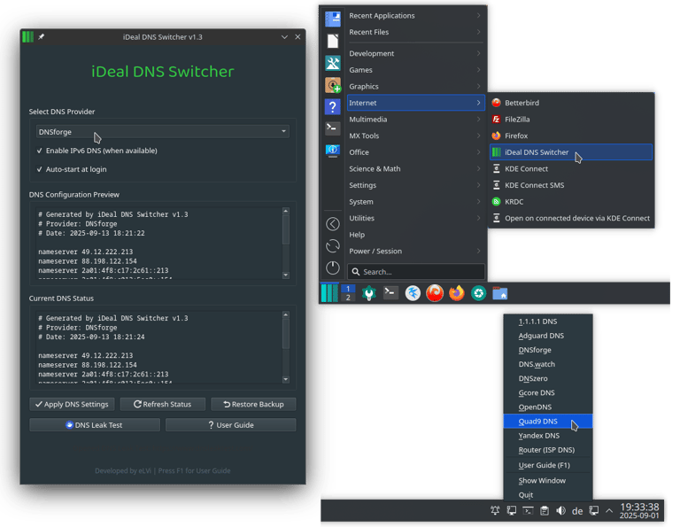Open the Internet category
Image resolution: width=680 pixels, height=527 pixels.
coord(415,103)
